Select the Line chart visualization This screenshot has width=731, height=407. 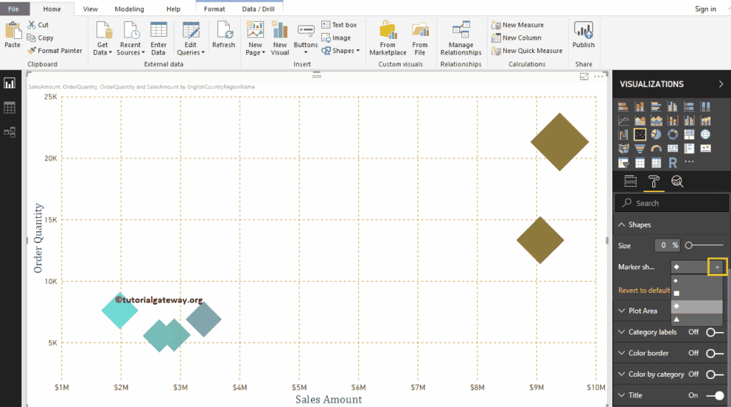(x=623, y=121)
